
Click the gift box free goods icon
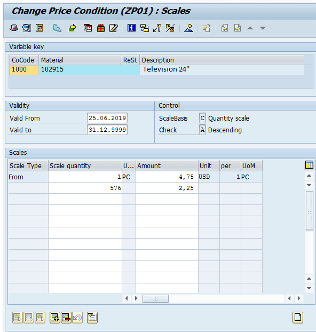click(101, 28)
